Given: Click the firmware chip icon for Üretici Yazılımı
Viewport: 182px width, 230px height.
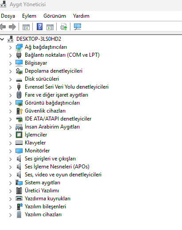Looking at the screenshot, I should tap(19, 191).
